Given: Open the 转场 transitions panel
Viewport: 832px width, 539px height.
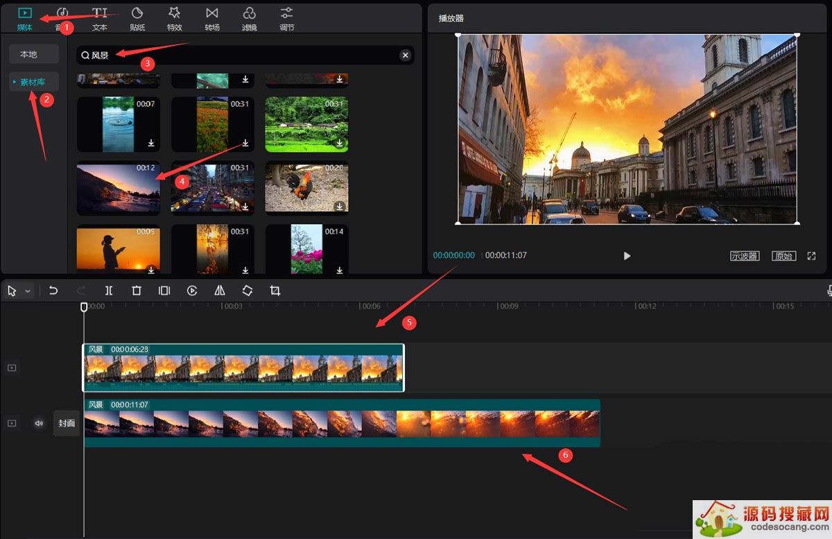Looking at the screenshot, I should (x=212, y=19).
